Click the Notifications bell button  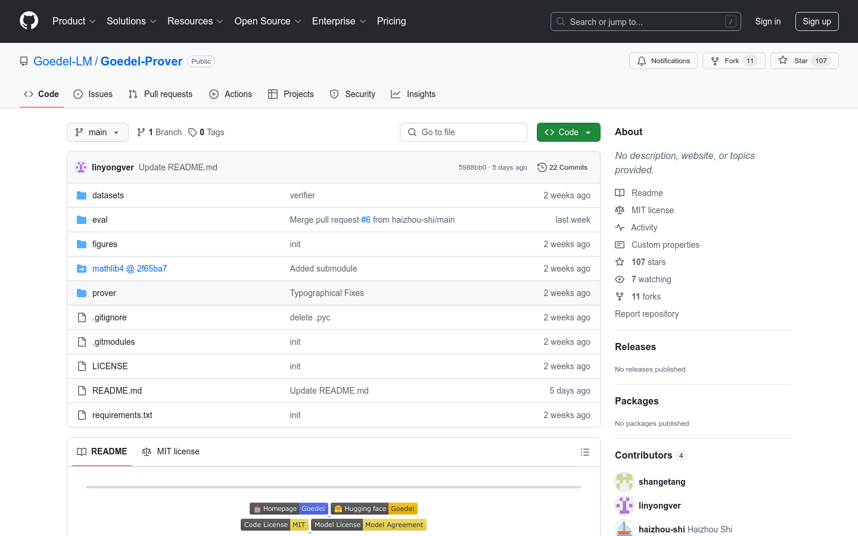[663, 61]
